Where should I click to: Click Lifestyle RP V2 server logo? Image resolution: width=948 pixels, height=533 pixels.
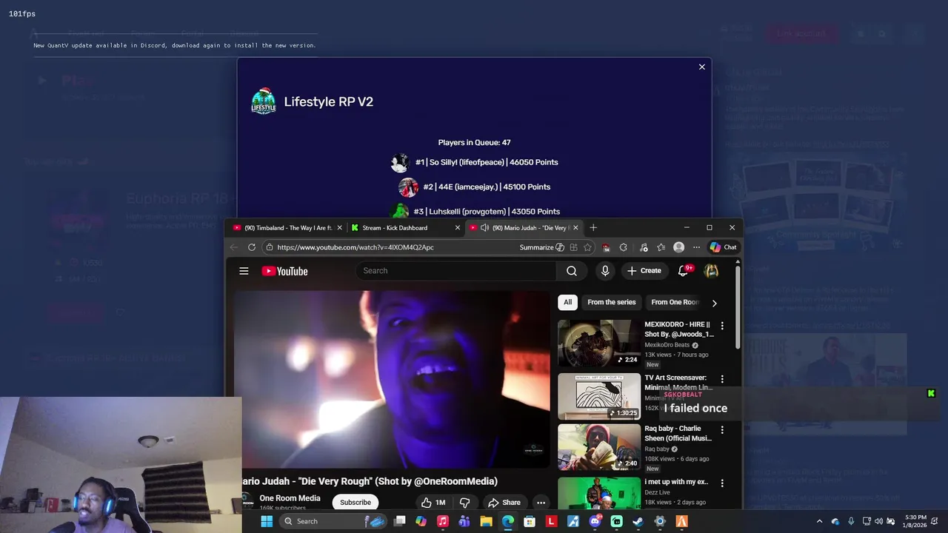pos(264,101)
